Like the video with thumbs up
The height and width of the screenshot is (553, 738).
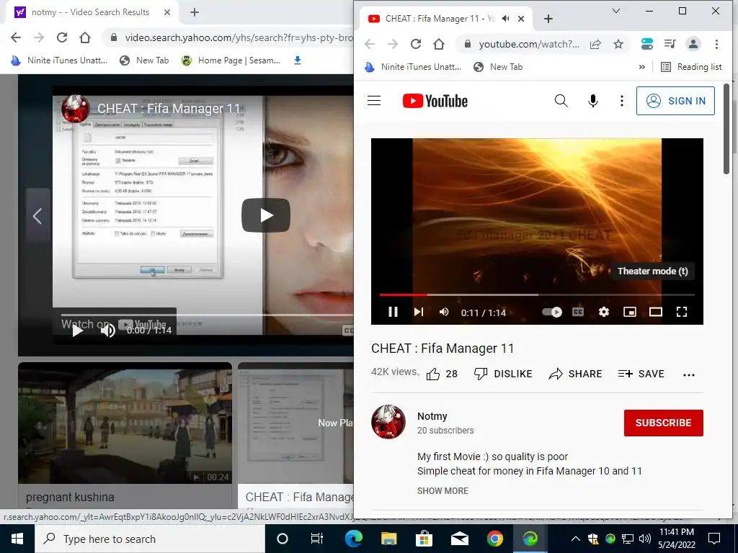[x=442, y=374]
